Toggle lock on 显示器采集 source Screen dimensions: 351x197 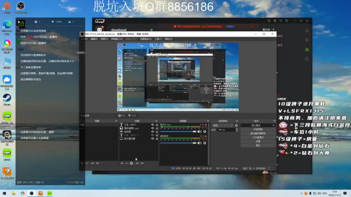pos(157,138)
